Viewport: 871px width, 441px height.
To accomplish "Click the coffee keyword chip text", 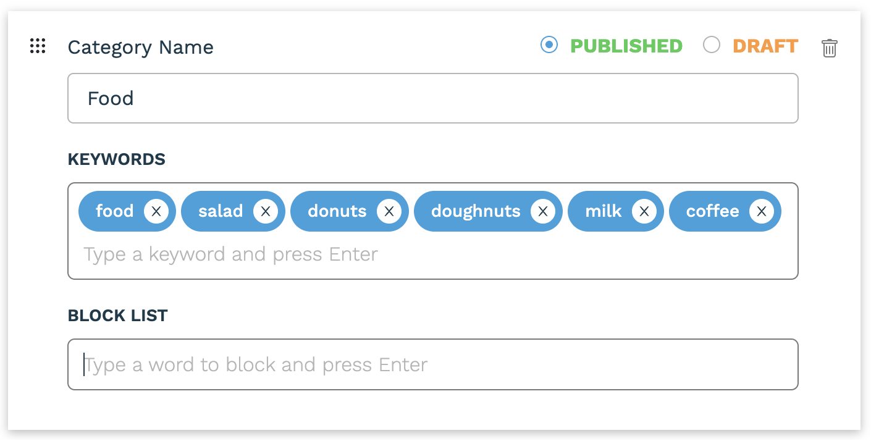I will [x=712, y=211].
